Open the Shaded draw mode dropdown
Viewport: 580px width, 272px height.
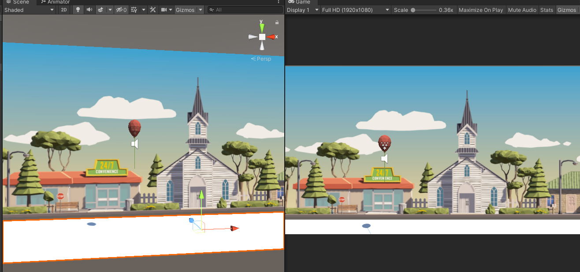pyautogui.click(x=30, y=10)
